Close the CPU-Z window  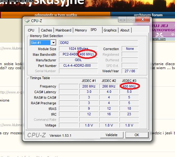pos(143,20)
